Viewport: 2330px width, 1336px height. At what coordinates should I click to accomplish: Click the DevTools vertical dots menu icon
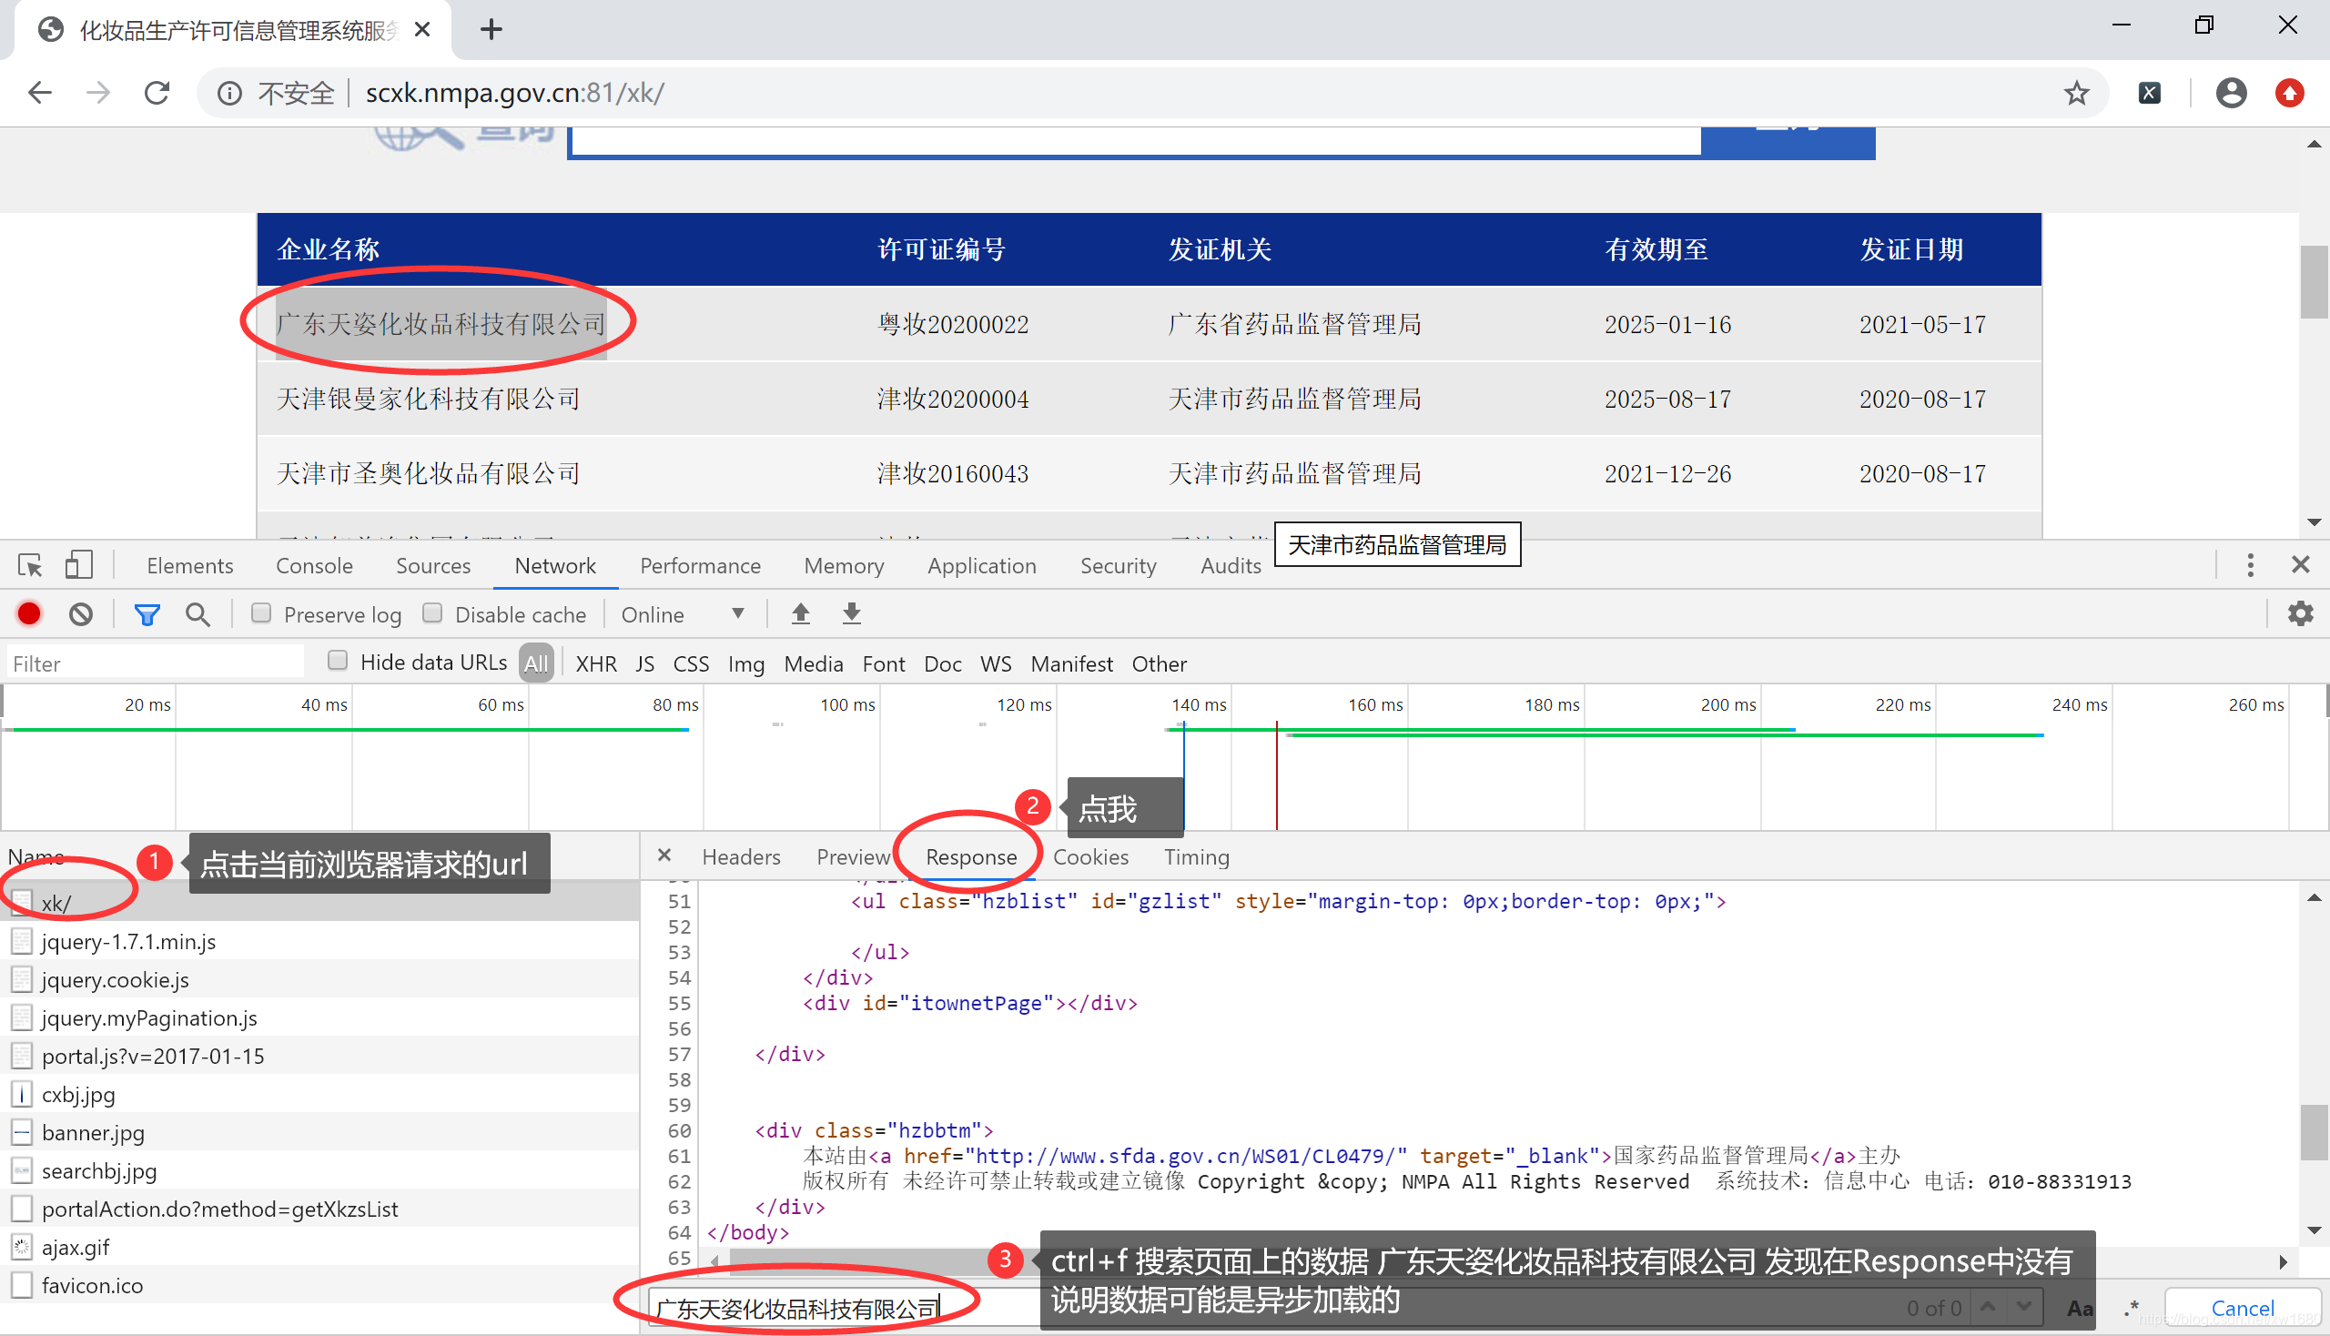2250,566
